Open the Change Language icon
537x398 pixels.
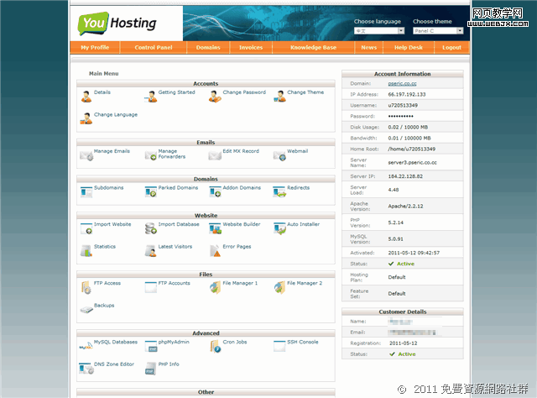pyautogui.click(x=86, y=118)
